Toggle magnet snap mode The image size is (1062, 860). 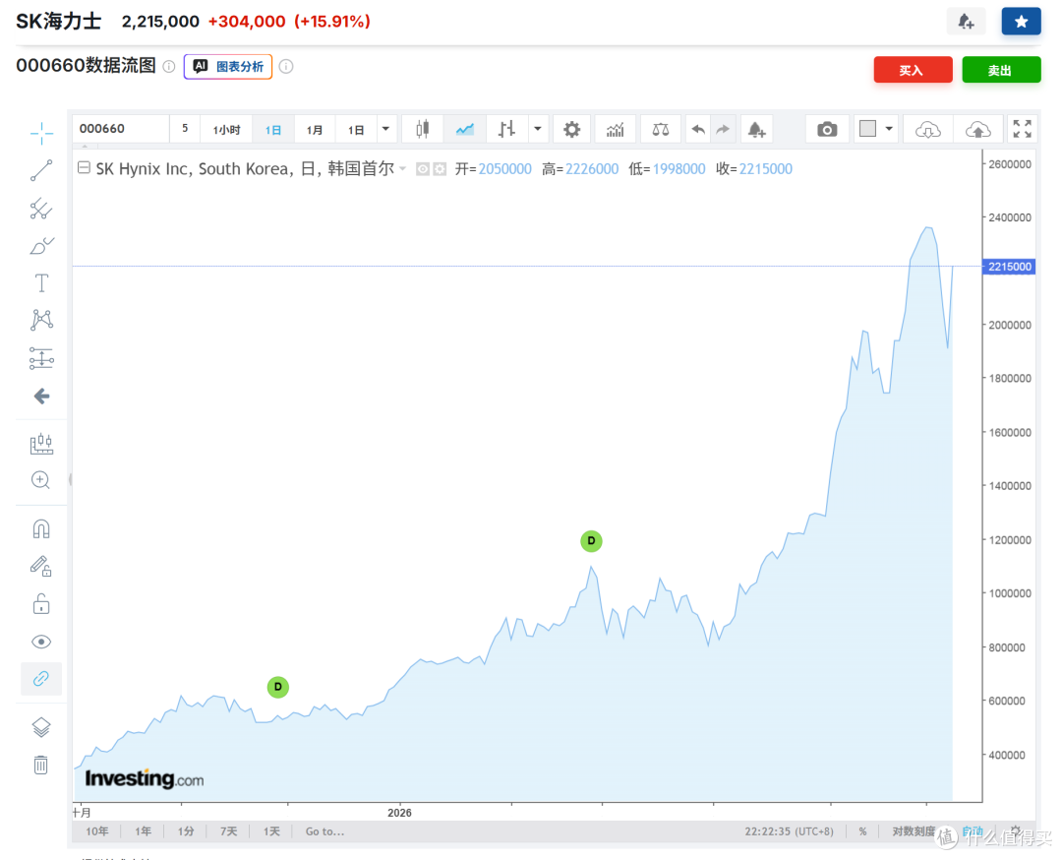click(x=41, y=528)
